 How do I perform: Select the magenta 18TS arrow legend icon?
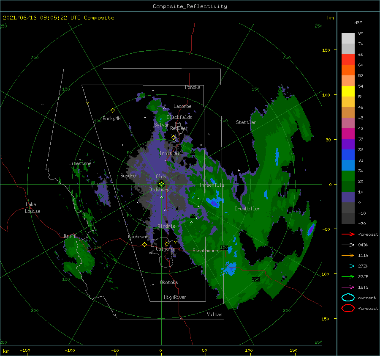[348, 287]
